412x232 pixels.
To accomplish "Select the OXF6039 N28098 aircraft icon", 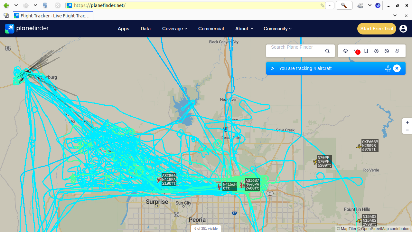I will [x=359, y=147].
